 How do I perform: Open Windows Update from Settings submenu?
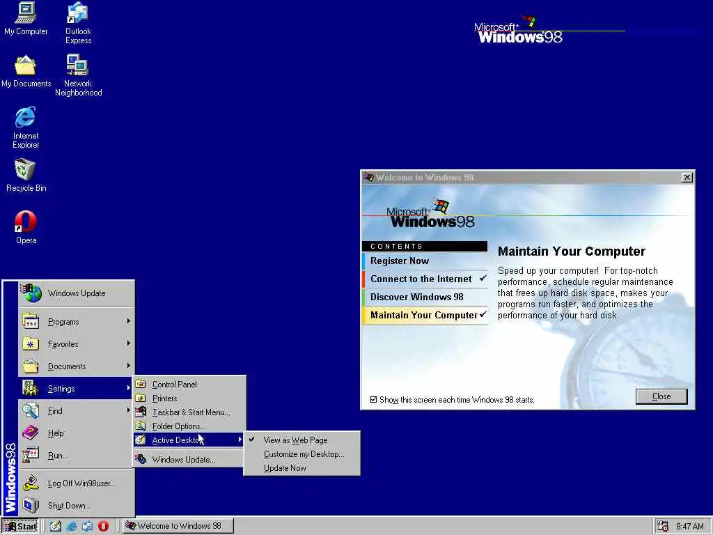click(x=189, y=460)
